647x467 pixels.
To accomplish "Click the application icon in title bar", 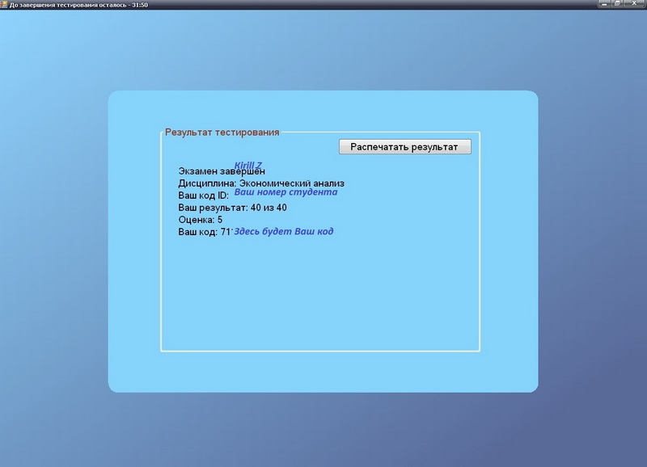I will [4, 4].
